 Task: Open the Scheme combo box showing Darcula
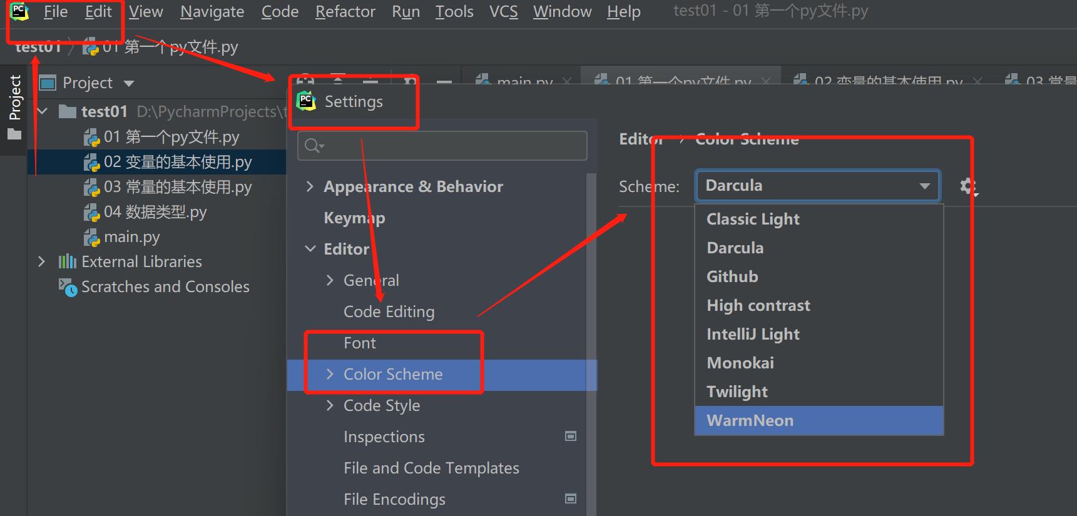click(817, 186)
